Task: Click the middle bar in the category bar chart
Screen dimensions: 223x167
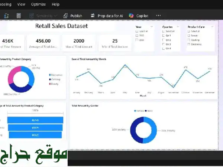Action: [35, 128]
